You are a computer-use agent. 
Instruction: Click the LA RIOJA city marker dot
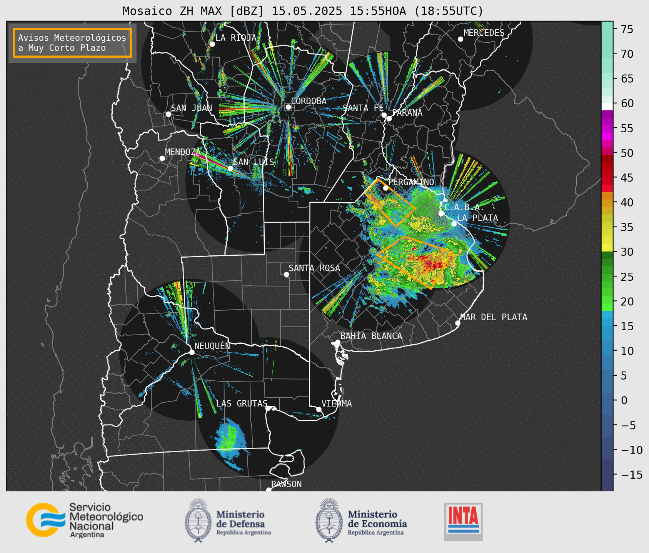212,44
